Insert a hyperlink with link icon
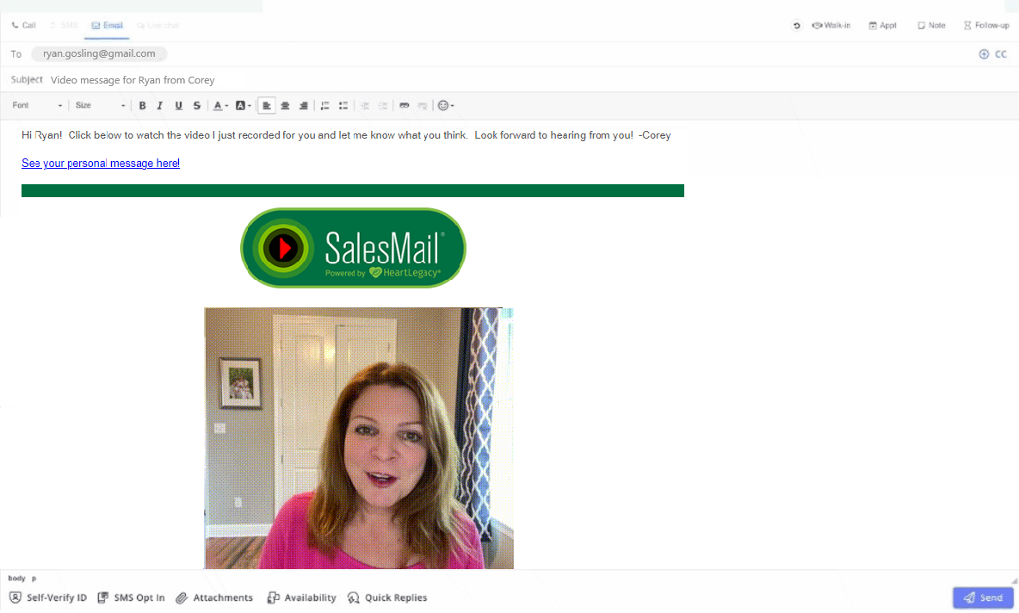Viewport: 1019px width, 613px height. point(404,106)
